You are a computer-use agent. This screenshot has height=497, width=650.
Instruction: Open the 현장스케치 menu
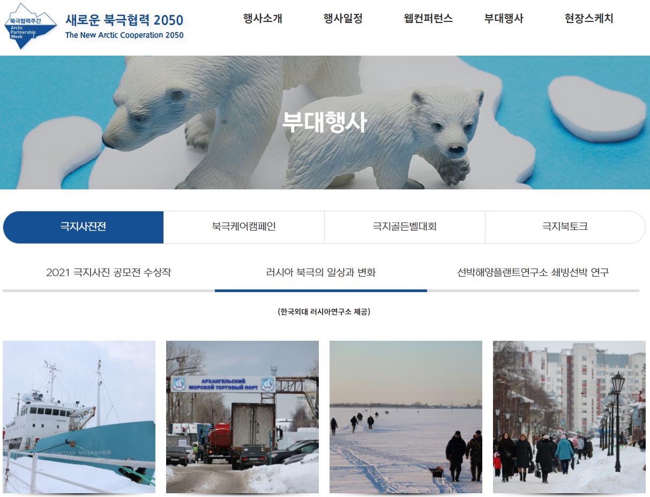(x=589, y=19)
